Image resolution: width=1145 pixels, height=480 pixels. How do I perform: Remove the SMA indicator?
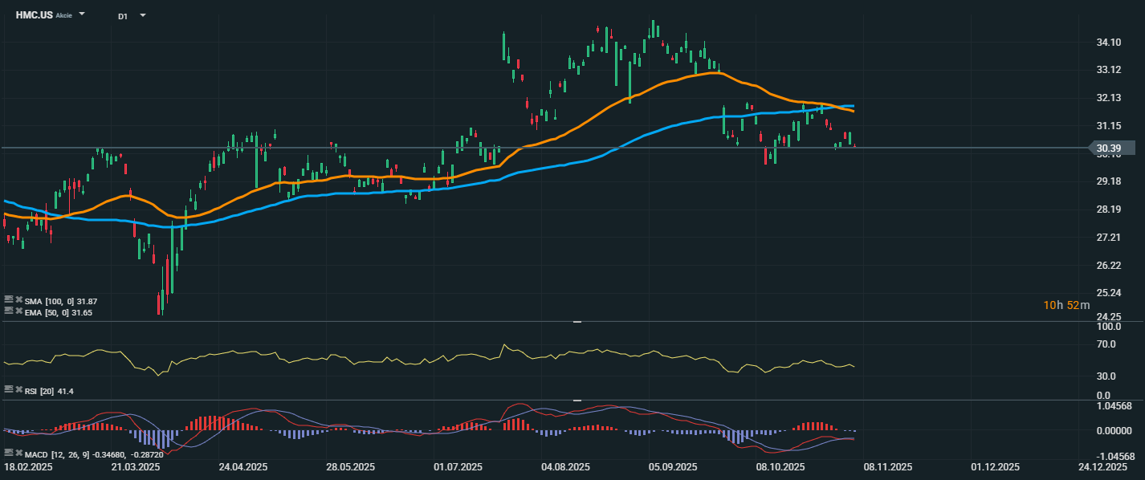point(18,300)
